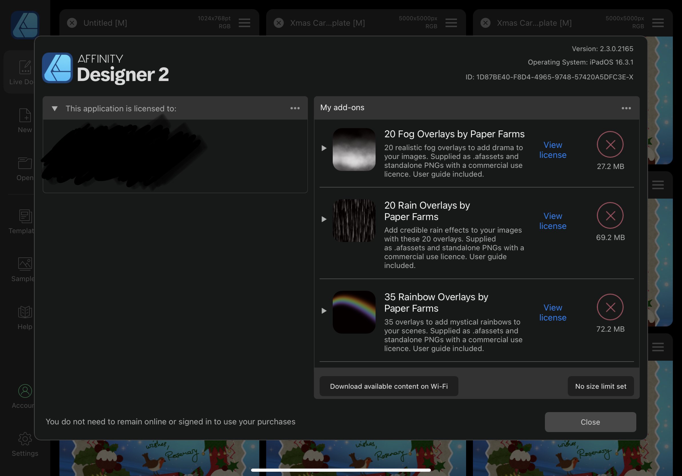
Task: Click the 69.2 MB size label
Action: tap(610, 237)
